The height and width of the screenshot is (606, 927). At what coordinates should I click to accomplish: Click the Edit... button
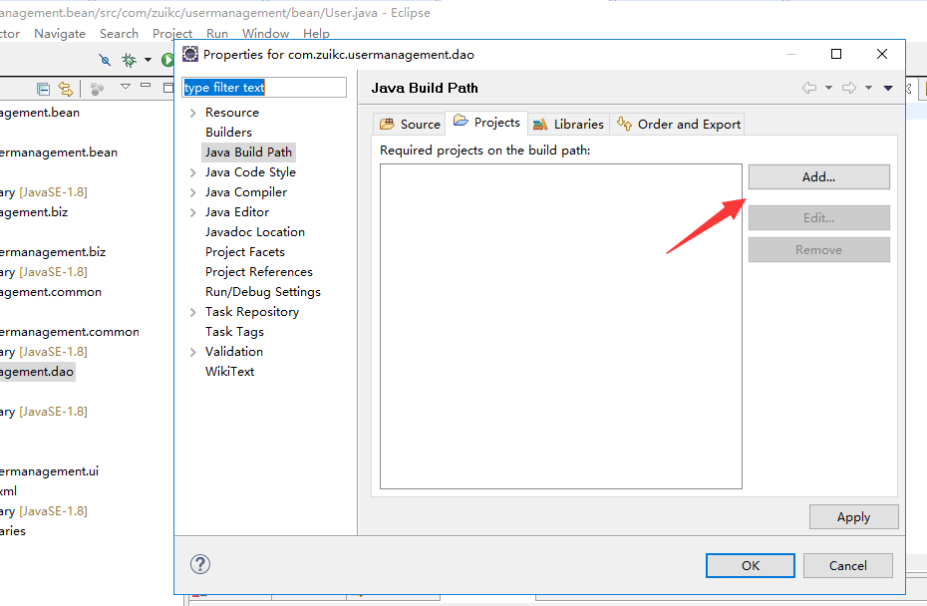818,217
